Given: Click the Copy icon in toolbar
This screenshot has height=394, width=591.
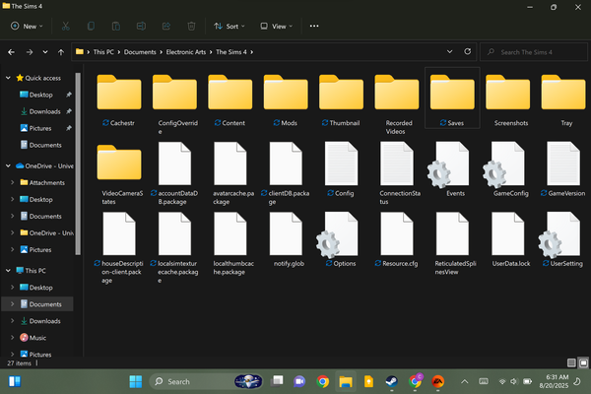Looking at the screenshot, I should 91,26.
